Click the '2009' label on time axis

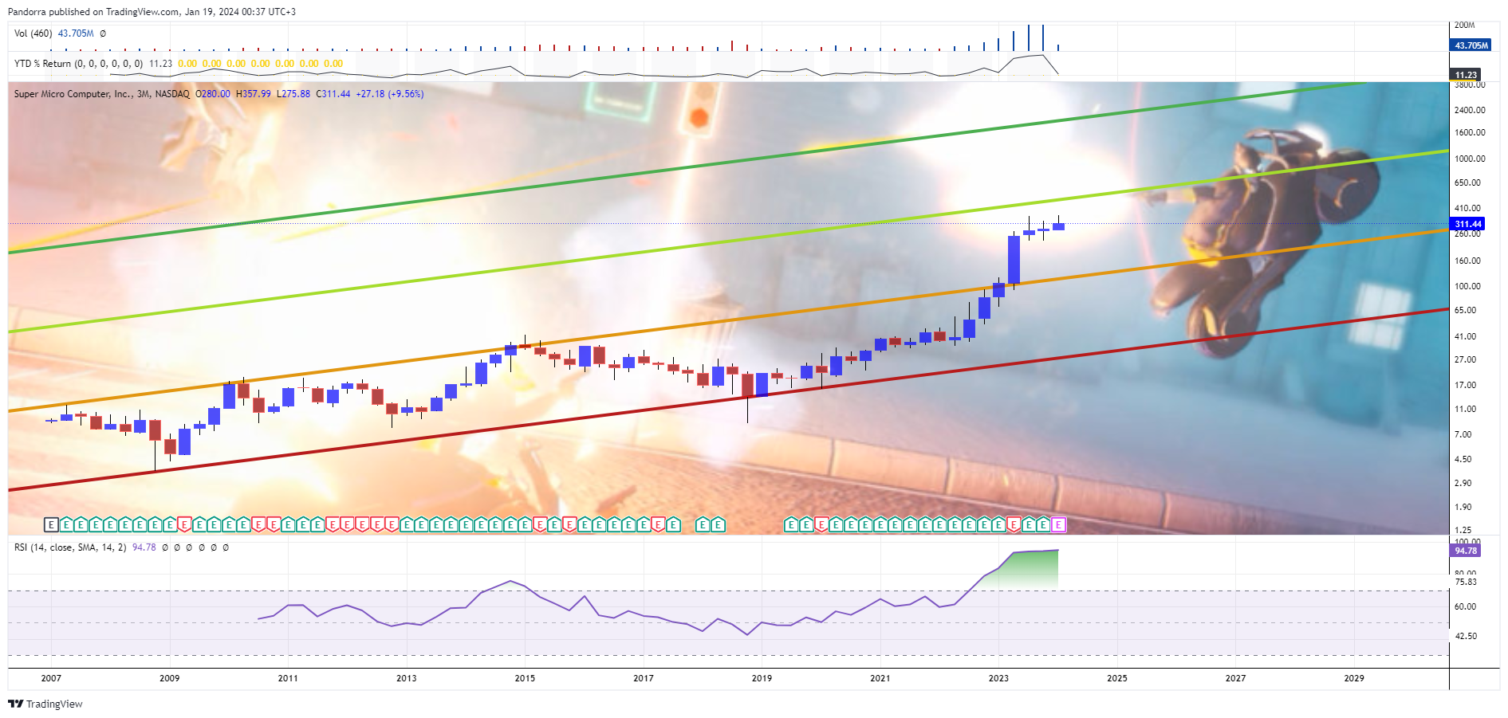[x=170, y=678]
